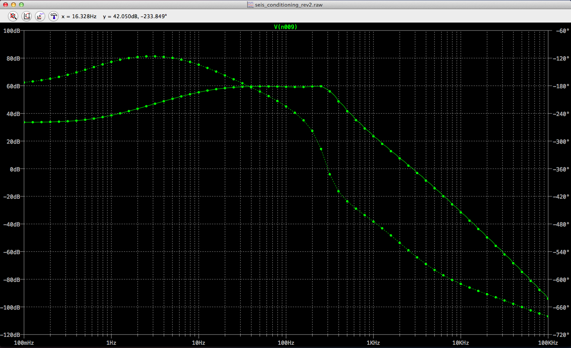
Task: Minimize the waveform window
Action: (x=13, y=5)
